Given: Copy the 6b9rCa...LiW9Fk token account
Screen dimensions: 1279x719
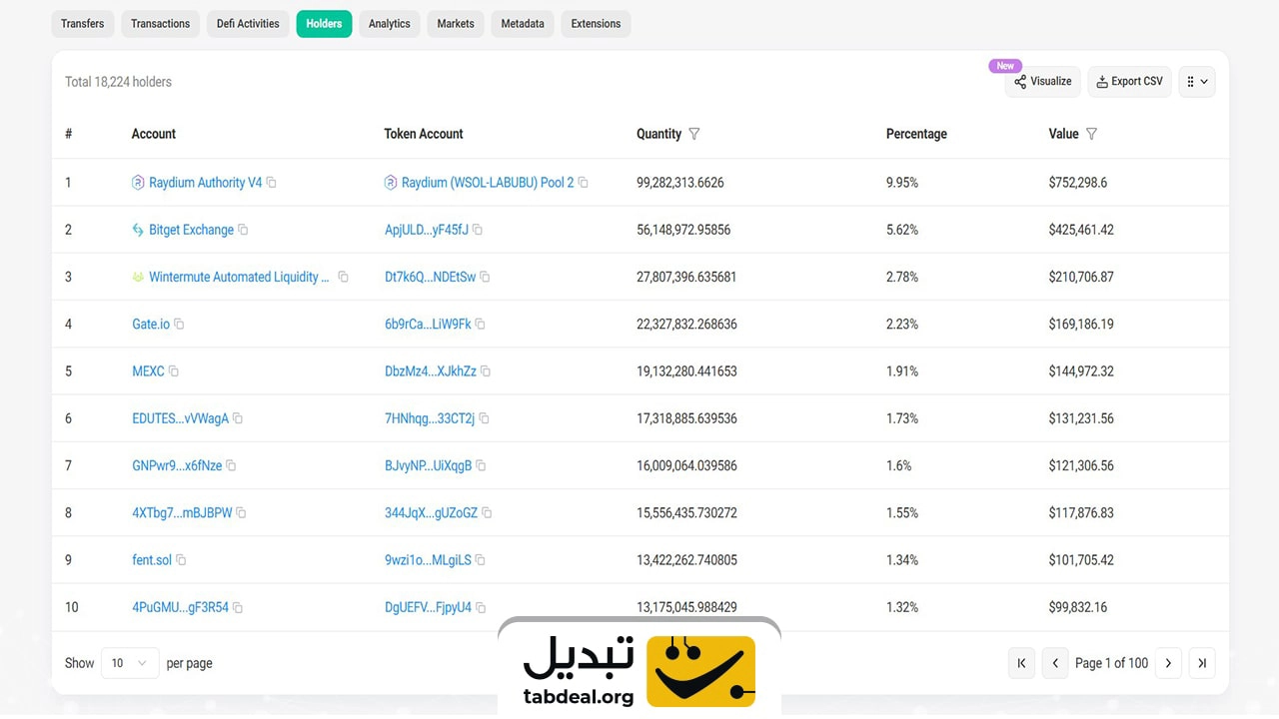Looking at the screenshot, I should (480, 325).
